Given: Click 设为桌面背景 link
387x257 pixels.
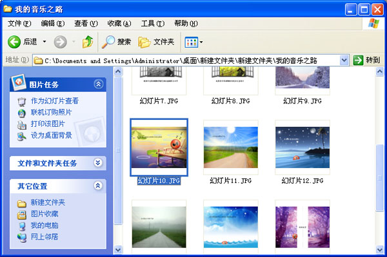Looking at the screenshot, I should coord(51,135).
